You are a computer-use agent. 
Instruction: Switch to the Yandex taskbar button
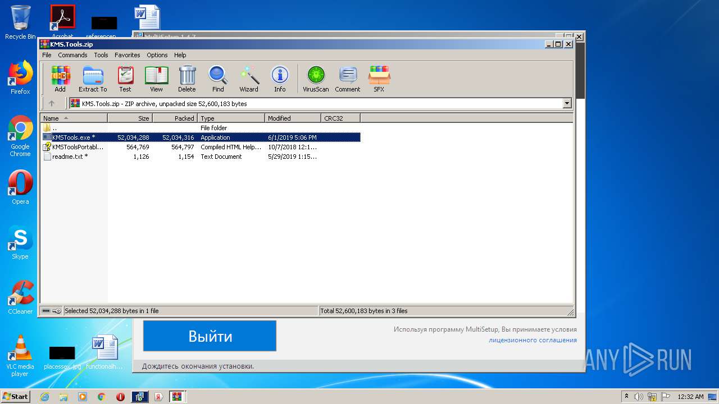158,397
